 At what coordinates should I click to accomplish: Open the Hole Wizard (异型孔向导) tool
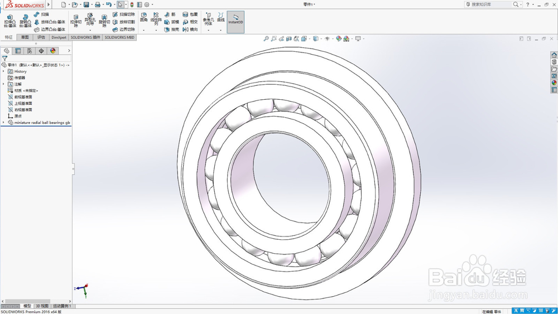pyautogui.click(x=90, y=19)
